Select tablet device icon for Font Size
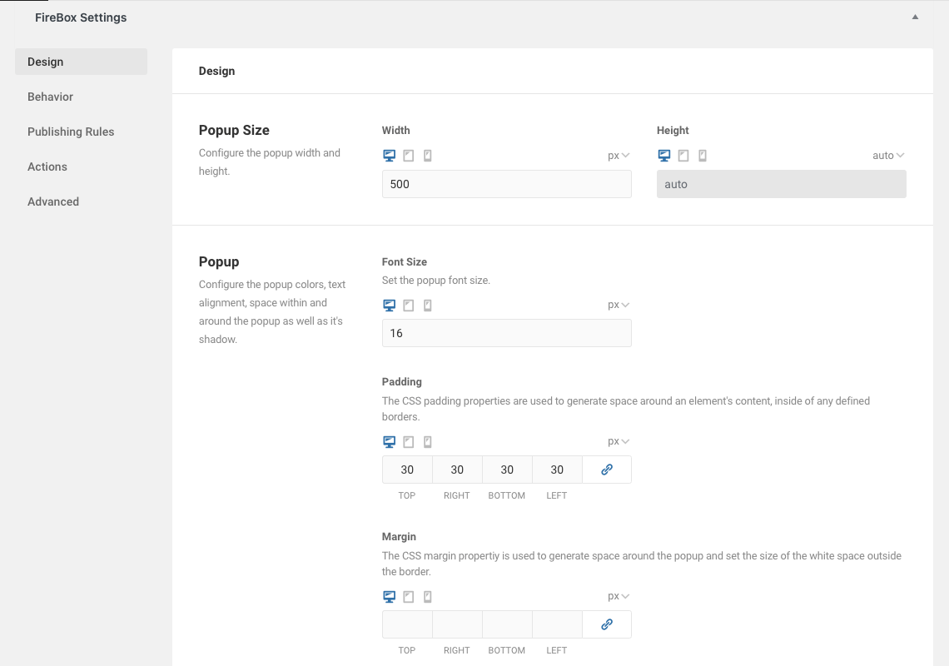The width and height of the screenshot is (949, 666). (x=409, y=306)
